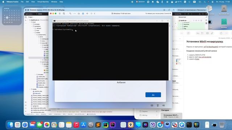The height and width of the screenshot is (130, 232).
Task: Open Terminal from the Dock
Action: pos(189,125)
